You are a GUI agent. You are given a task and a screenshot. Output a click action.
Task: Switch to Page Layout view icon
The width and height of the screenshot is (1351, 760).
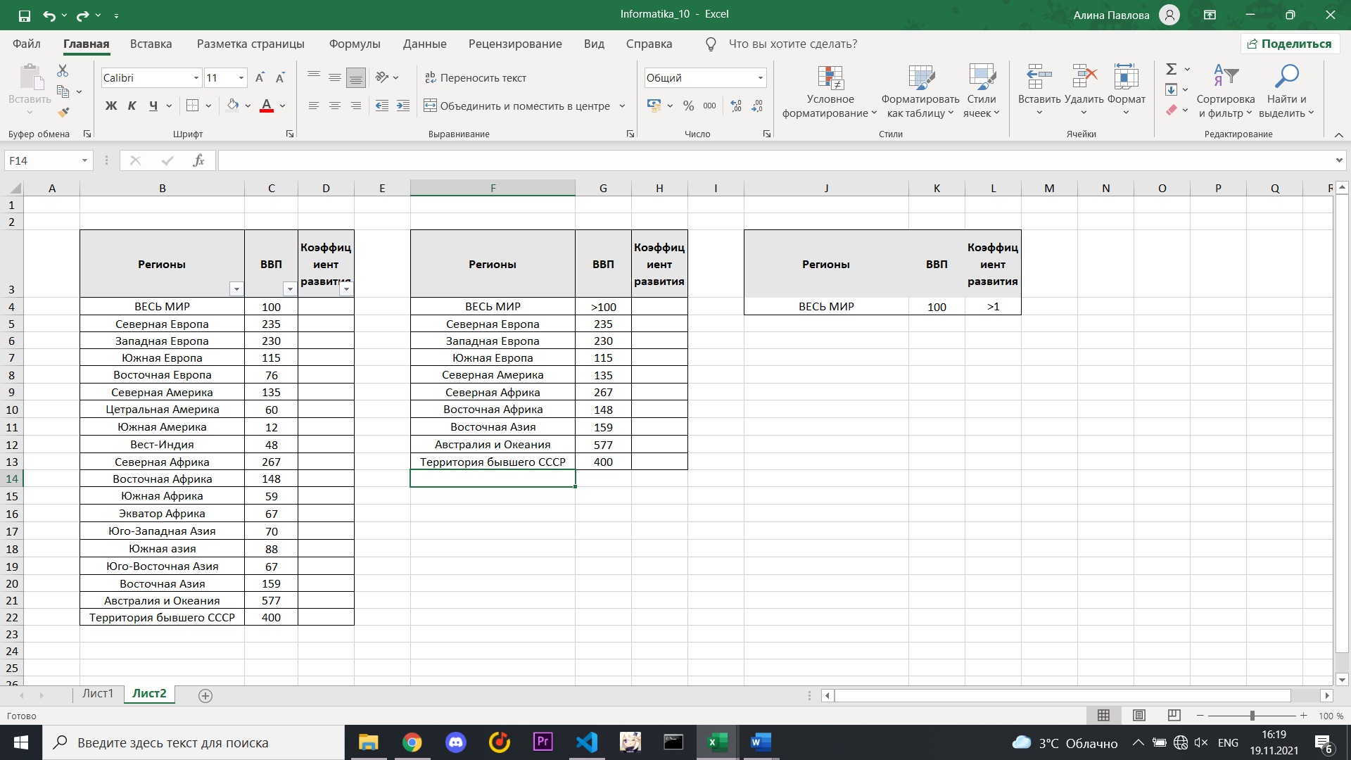[x=1138, y=715]
